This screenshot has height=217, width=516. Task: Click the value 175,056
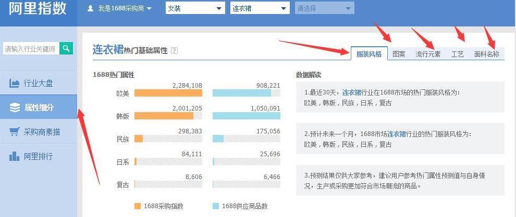coord(268,131)
